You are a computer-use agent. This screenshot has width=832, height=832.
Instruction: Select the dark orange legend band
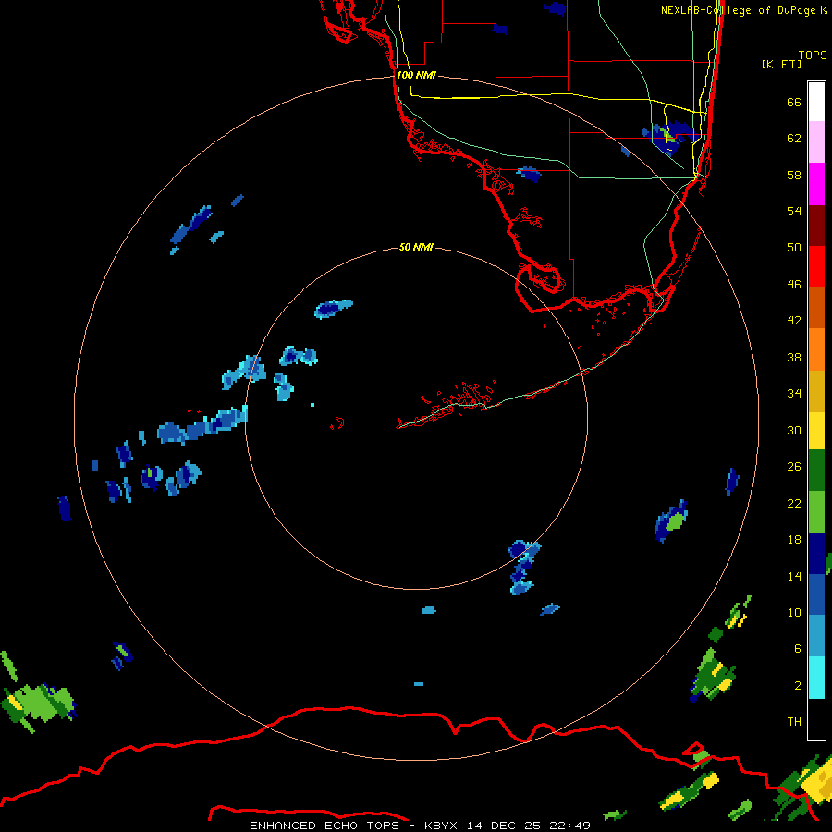pyautogui.click(x=816, y=308)
